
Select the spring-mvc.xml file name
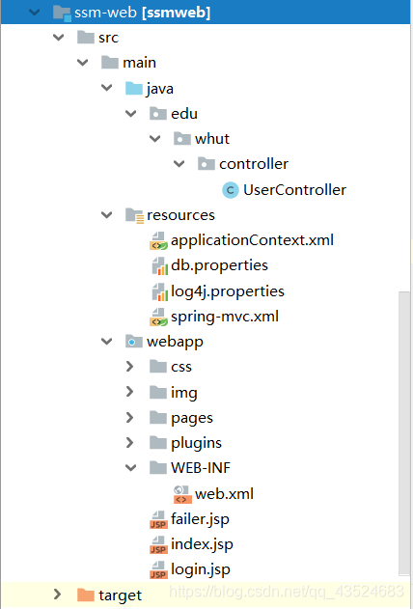point(225,317)
